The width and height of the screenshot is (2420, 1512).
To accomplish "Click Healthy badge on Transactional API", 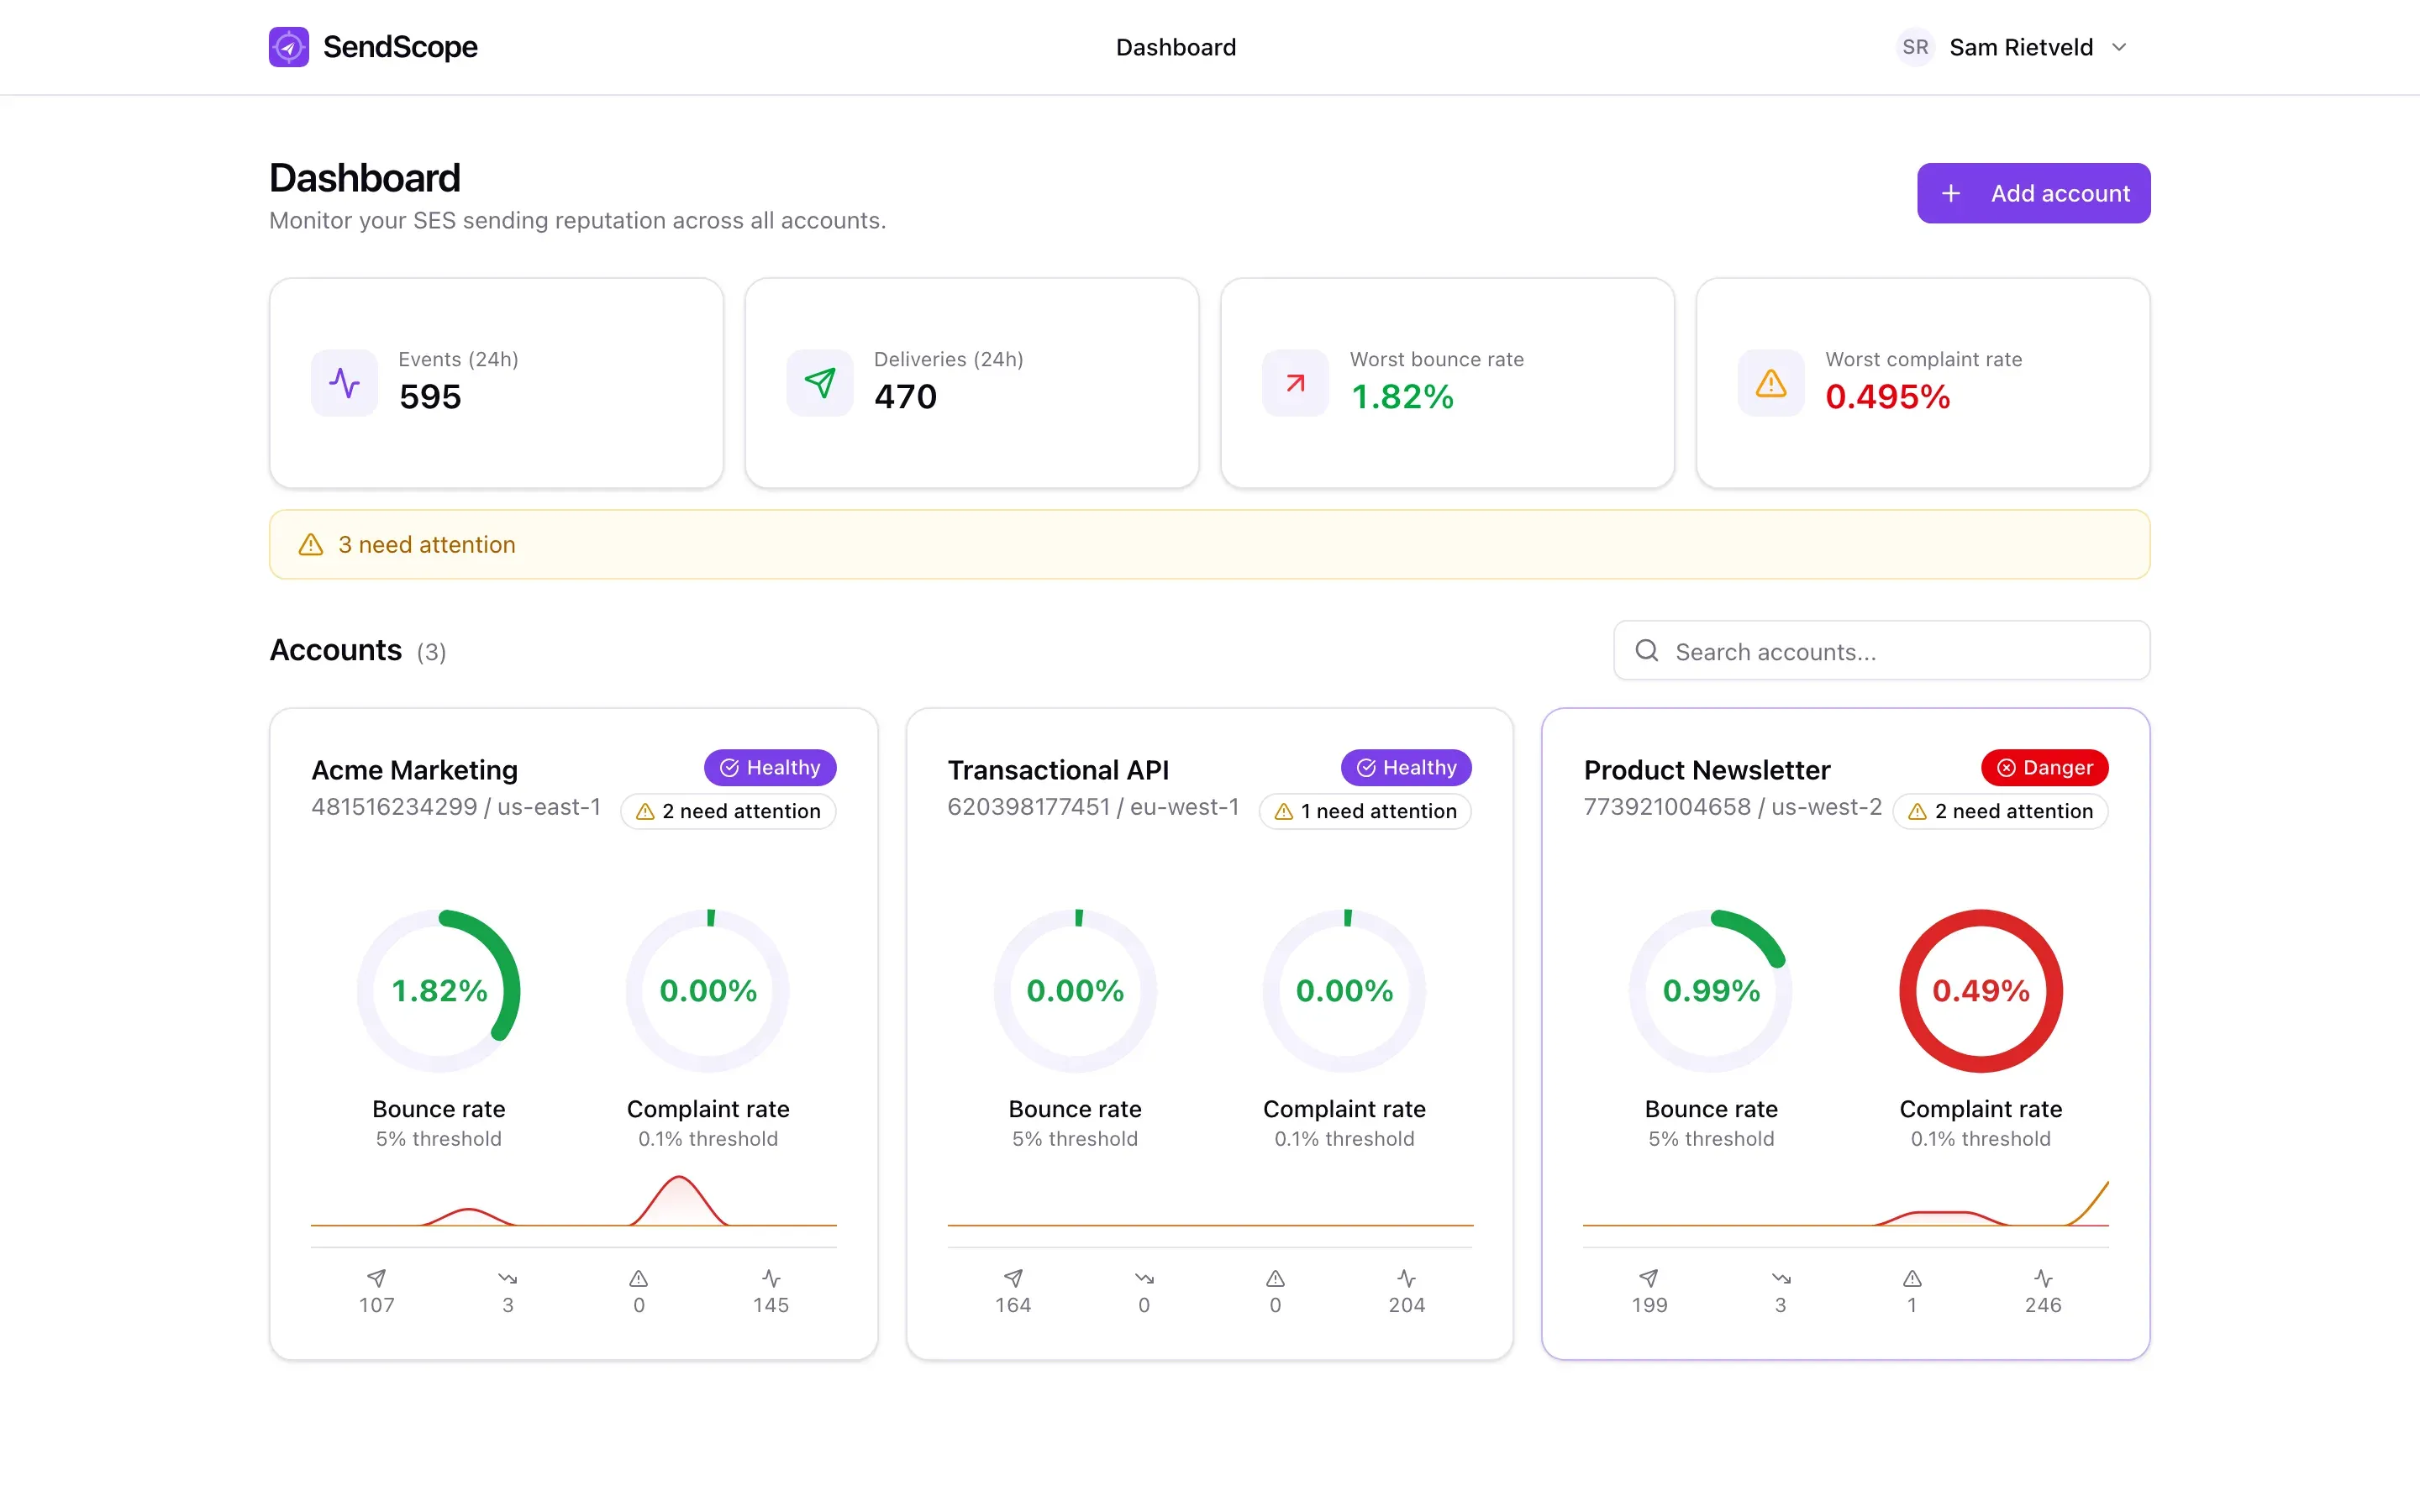I will click(1406, 768).
